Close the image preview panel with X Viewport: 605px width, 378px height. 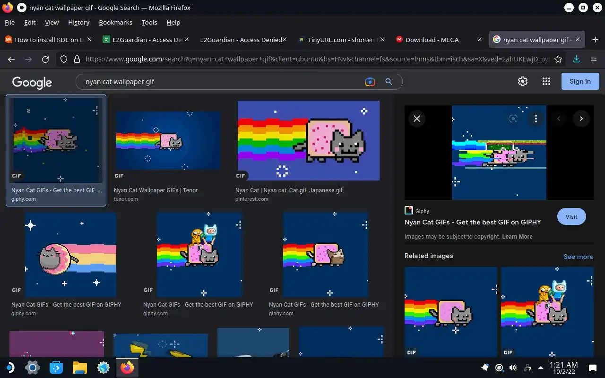tap(417, 119)
